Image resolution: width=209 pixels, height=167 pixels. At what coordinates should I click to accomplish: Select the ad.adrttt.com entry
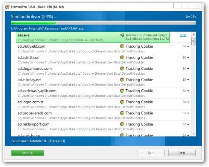pos(101,60)
